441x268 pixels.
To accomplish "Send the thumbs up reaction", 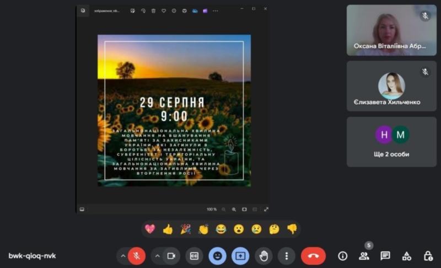I will click(x=168, y=229).
